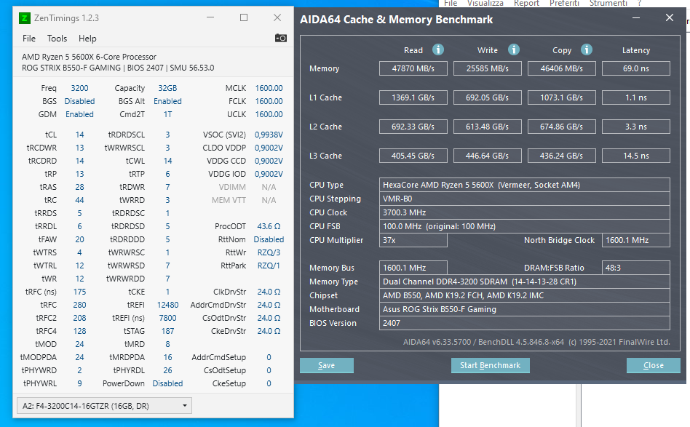
Task: Click the ProcODT value 43.6 Ω
Action: (x=269, y=226)
